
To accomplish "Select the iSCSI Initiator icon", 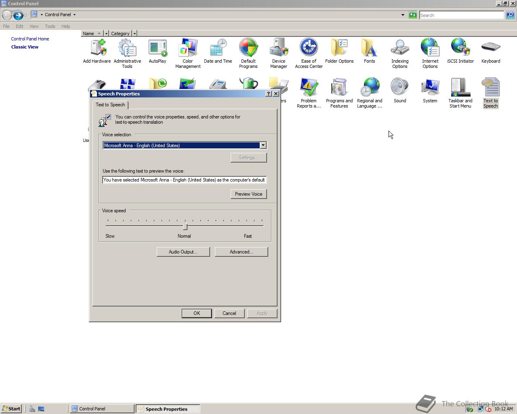I will pos(460,51).
